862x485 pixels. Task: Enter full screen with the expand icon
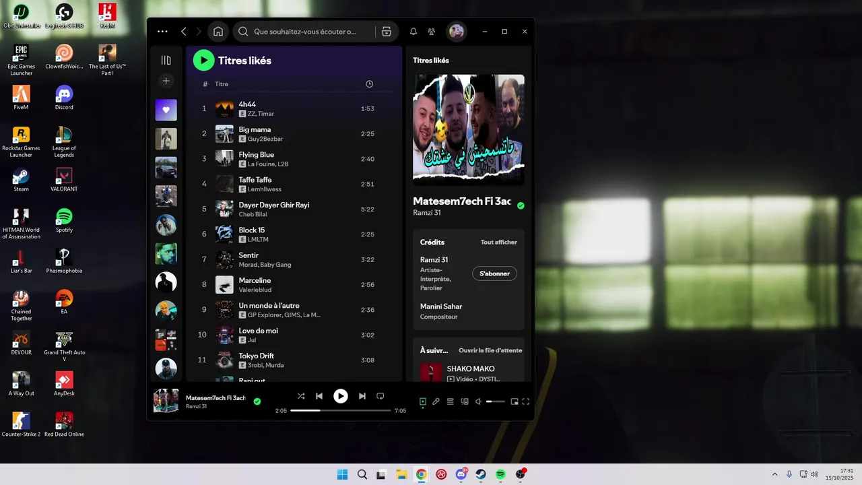pyautogui.click(x=526, y=401)
